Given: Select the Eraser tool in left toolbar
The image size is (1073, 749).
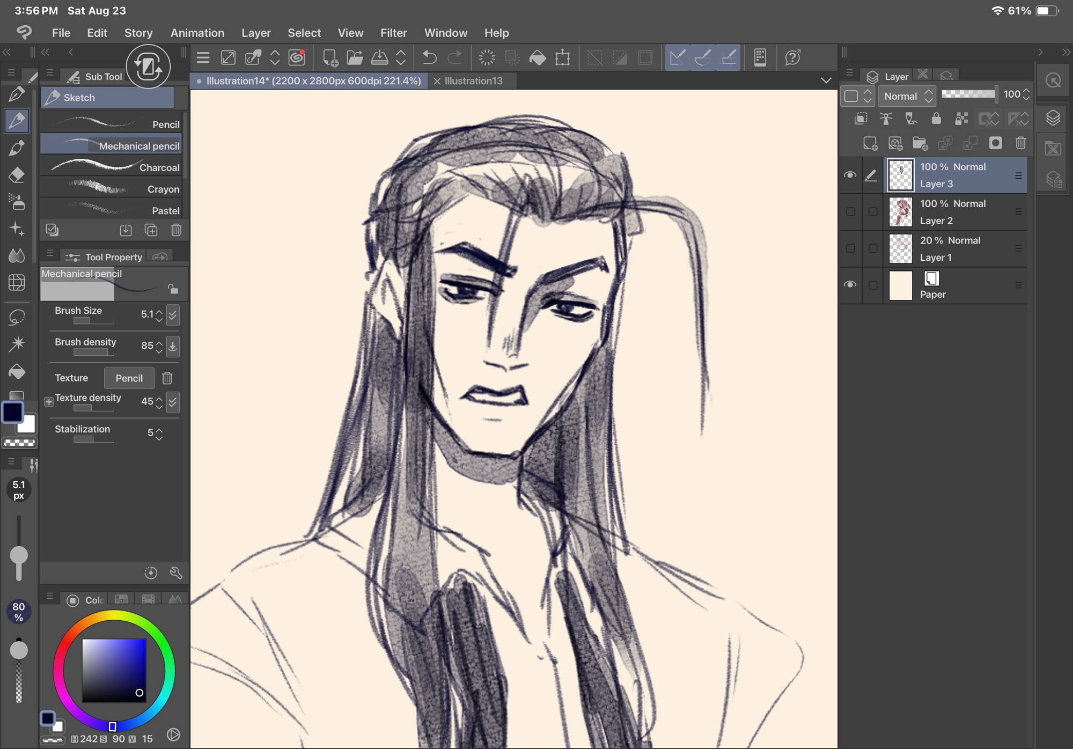Looking at the screenshot, I should pos(17,175).
